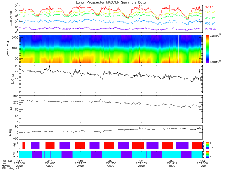Select the blue '800 eV' legend label

(x=210, y=23)
